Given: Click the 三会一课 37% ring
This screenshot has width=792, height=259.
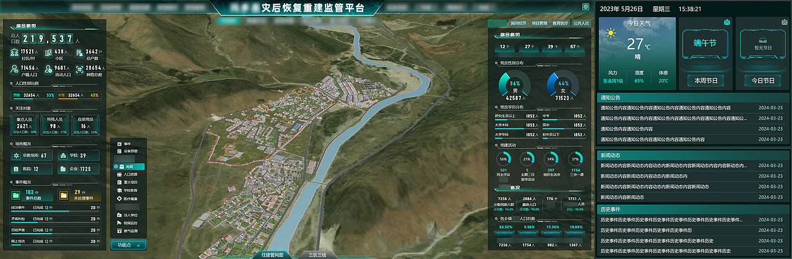Looking at the screenshot, I should point(576,158).
